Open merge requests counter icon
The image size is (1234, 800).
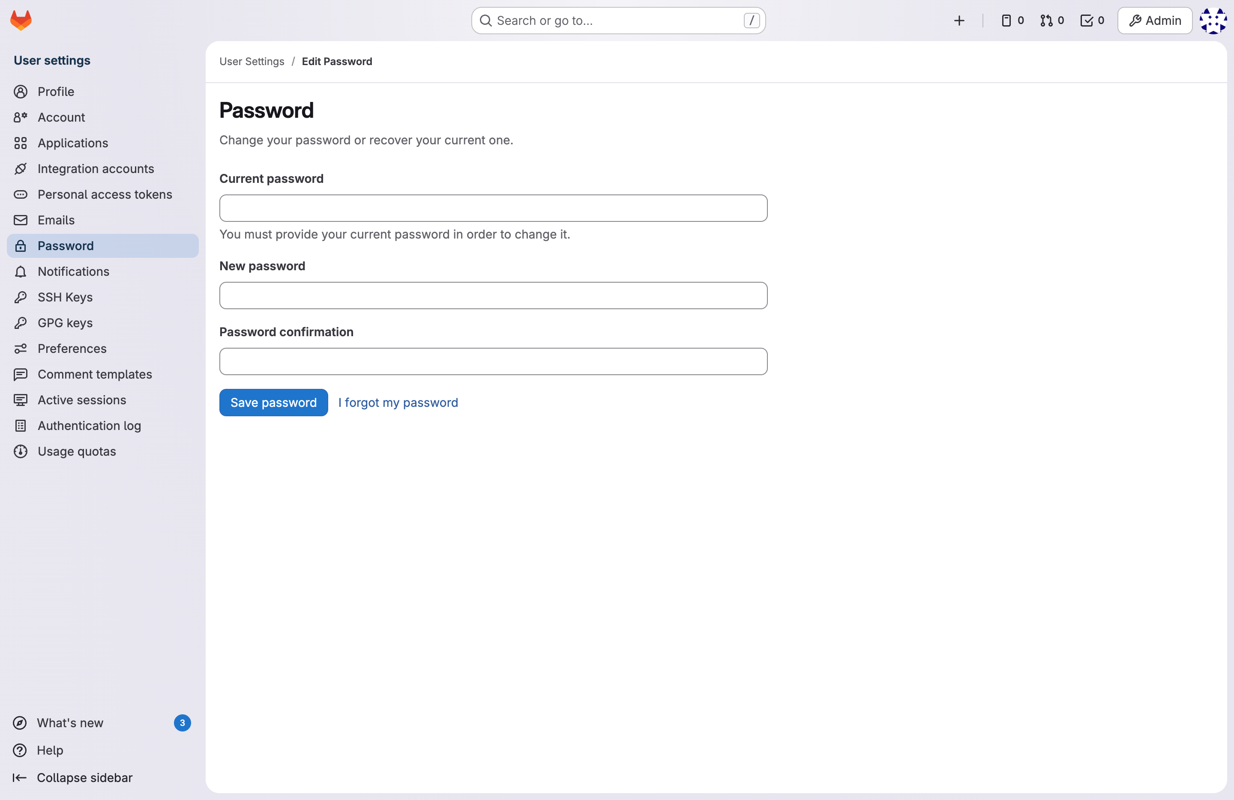(1051, 21)
